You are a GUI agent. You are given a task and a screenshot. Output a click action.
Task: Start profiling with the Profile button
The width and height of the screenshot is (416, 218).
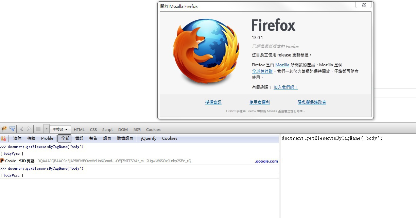[x=47, y=138]
